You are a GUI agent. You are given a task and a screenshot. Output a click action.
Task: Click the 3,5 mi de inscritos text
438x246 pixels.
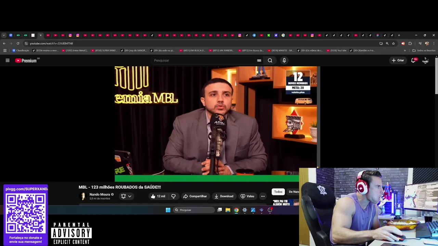point(100,199)
